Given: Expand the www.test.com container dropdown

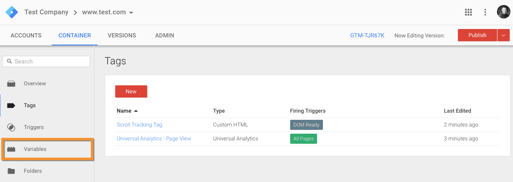Looking at the screenshot, I should click(x=131, y=13).
